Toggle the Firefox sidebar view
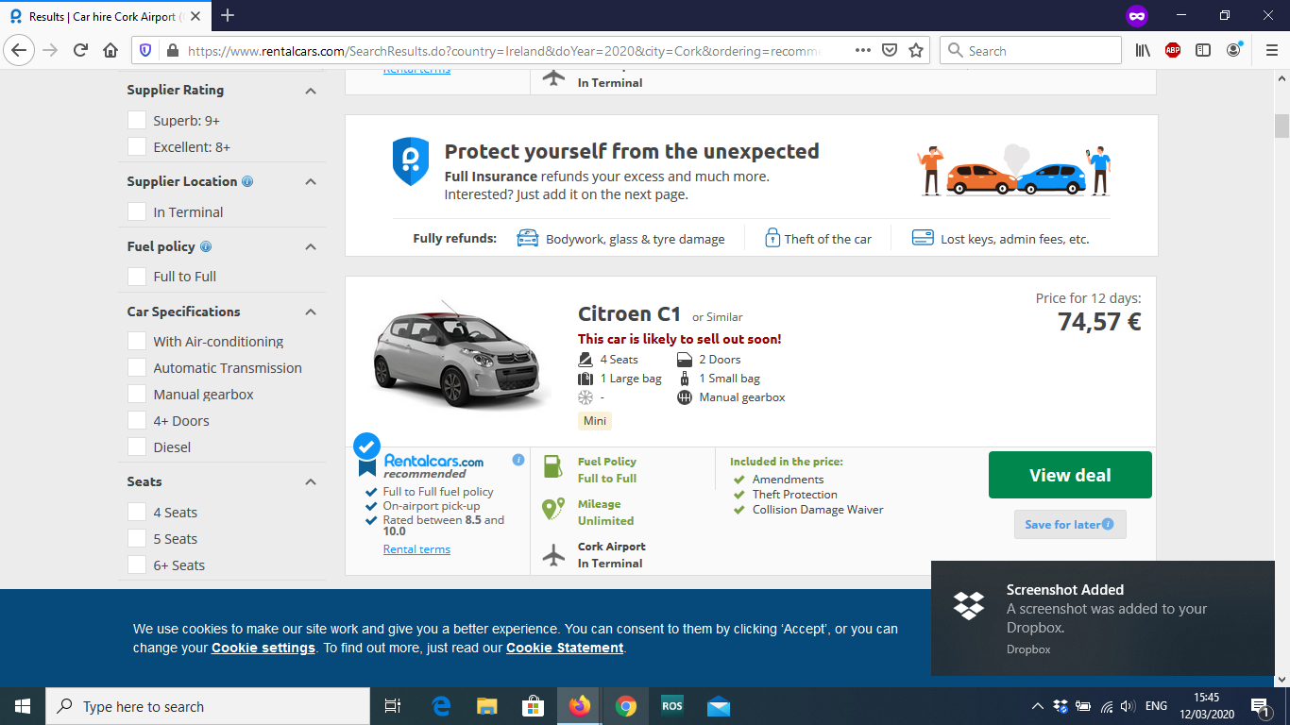Viewport: 1290px width, 725px height. 1203,50
